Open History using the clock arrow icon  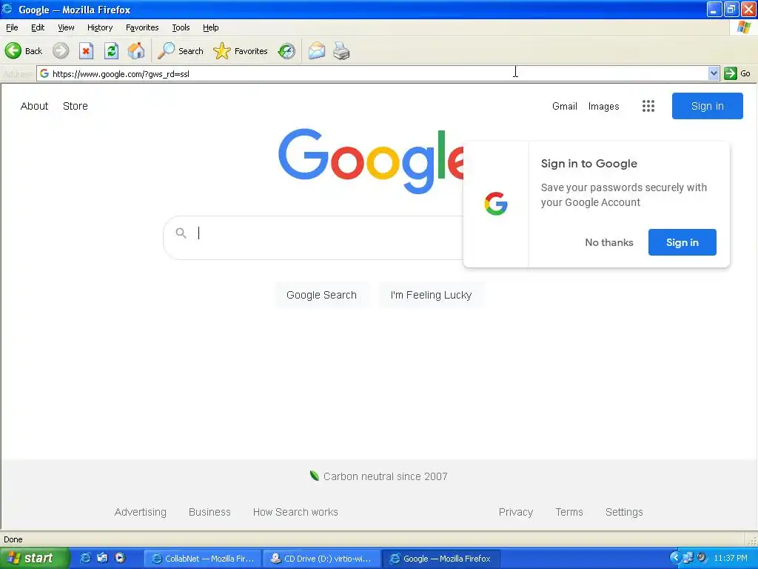tap(286, 51)
